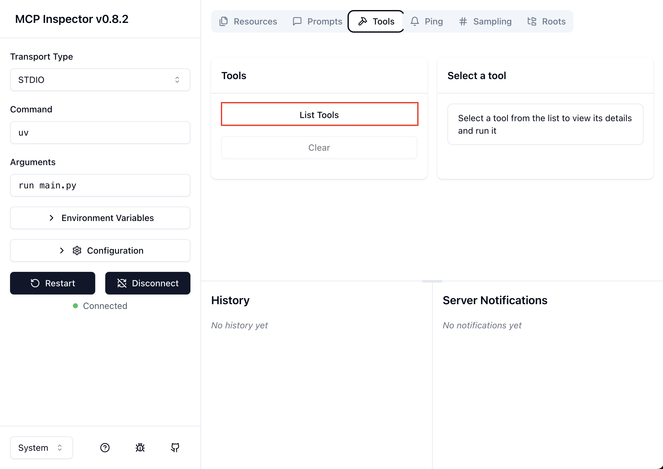663x469 pixels.
Task: Click the MCP Inspector v0.8.2 title
Action: click(72, 19)
